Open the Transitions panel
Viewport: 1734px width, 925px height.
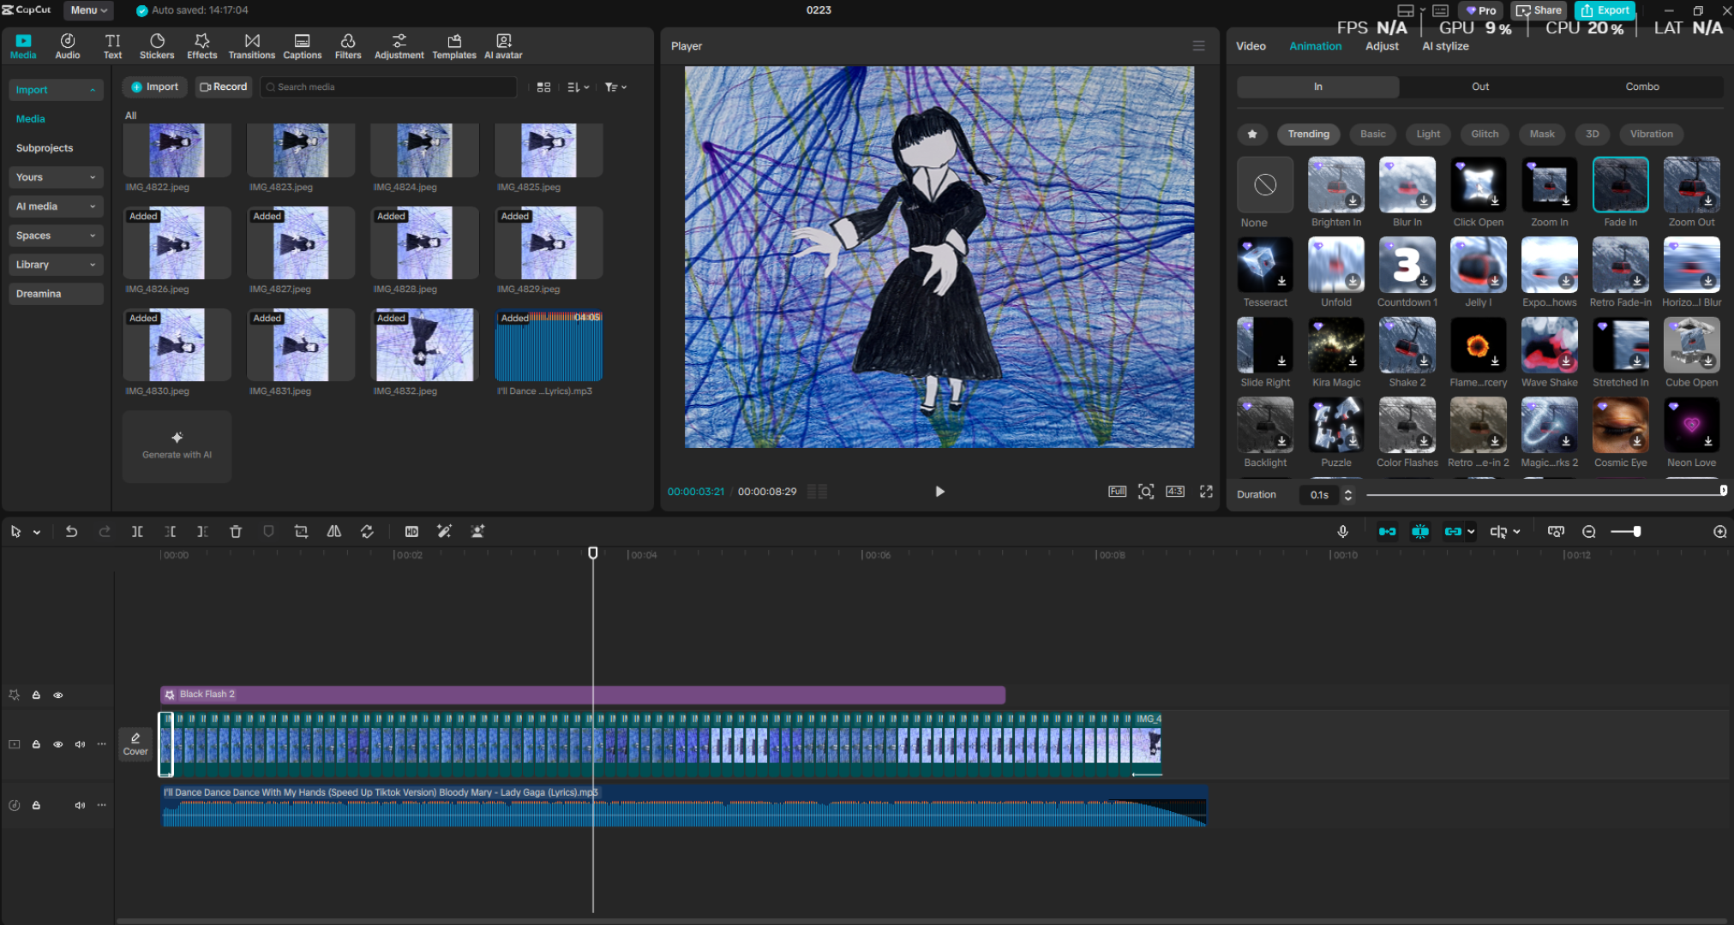point(251,46)
